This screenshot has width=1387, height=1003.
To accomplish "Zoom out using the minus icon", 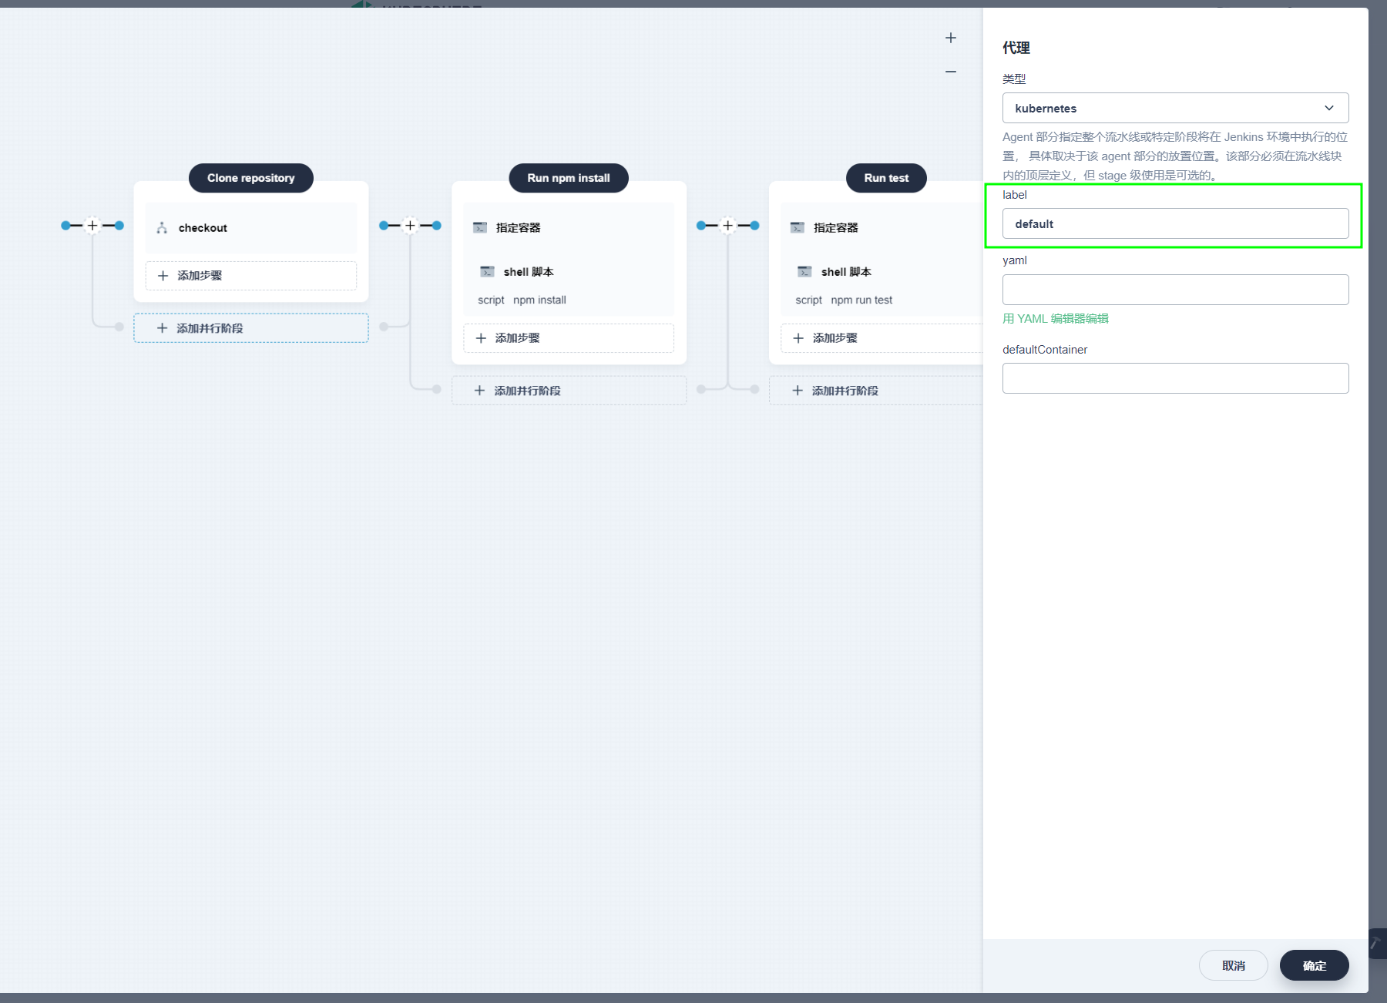I will coord(951,71).
